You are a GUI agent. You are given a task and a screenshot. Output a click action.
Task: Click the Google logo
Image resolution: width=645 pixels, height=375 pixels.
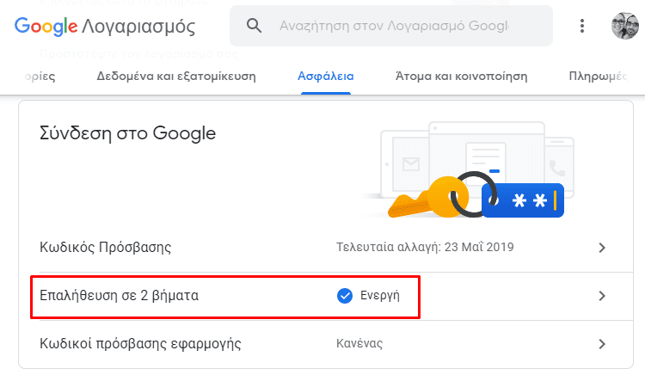[x=46, y=27]
